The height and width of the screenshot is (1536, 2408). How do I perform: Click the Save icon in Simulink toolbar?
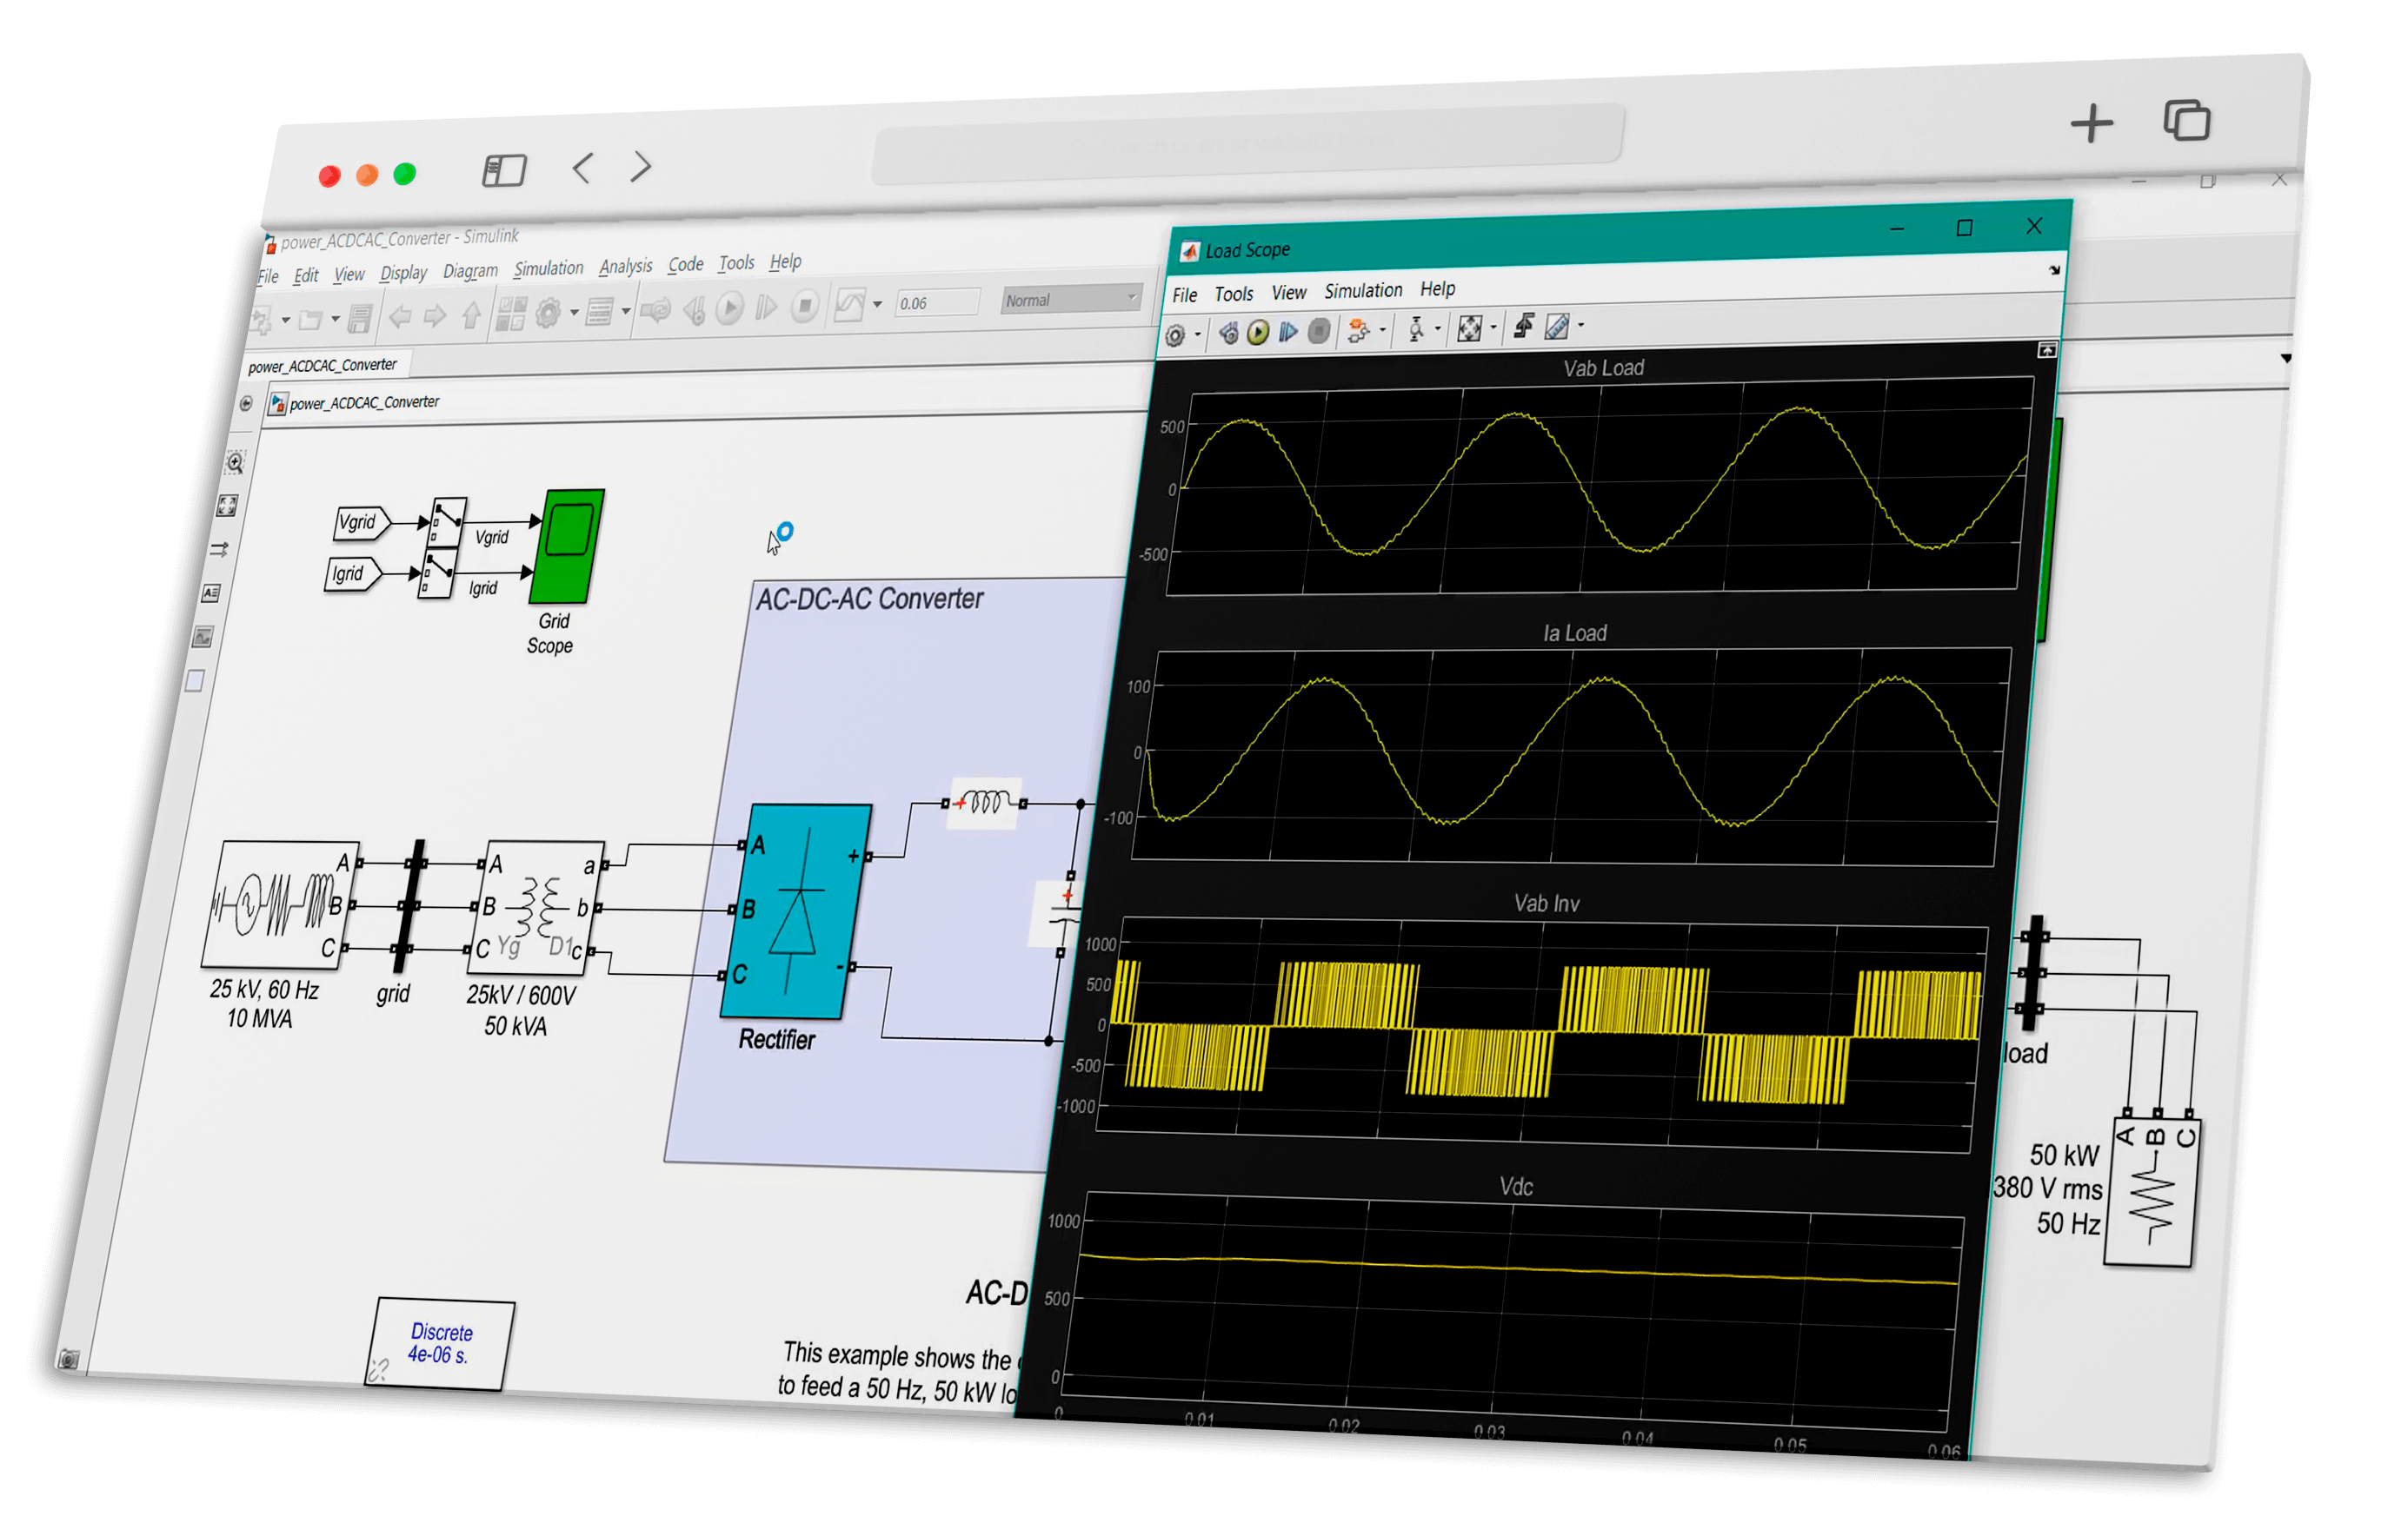point(360,319)
